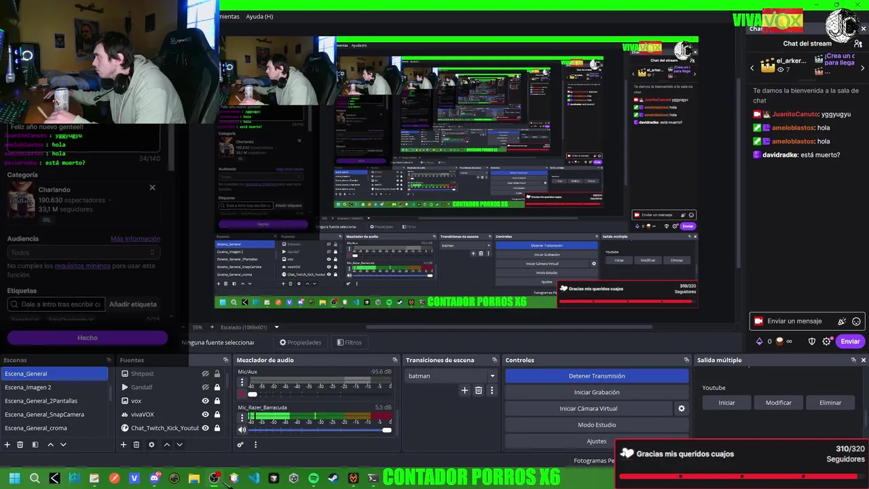Mute the Mic_Razer_Barracuda channel
This screenshot has width=869, height=489.
coord(242,430)
